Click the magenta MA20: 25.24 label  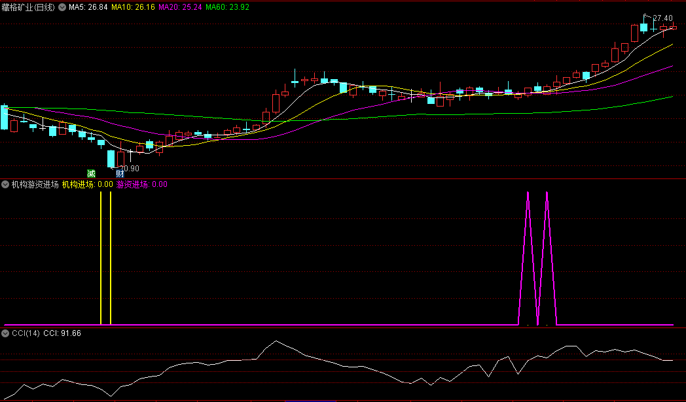(180, 7)
